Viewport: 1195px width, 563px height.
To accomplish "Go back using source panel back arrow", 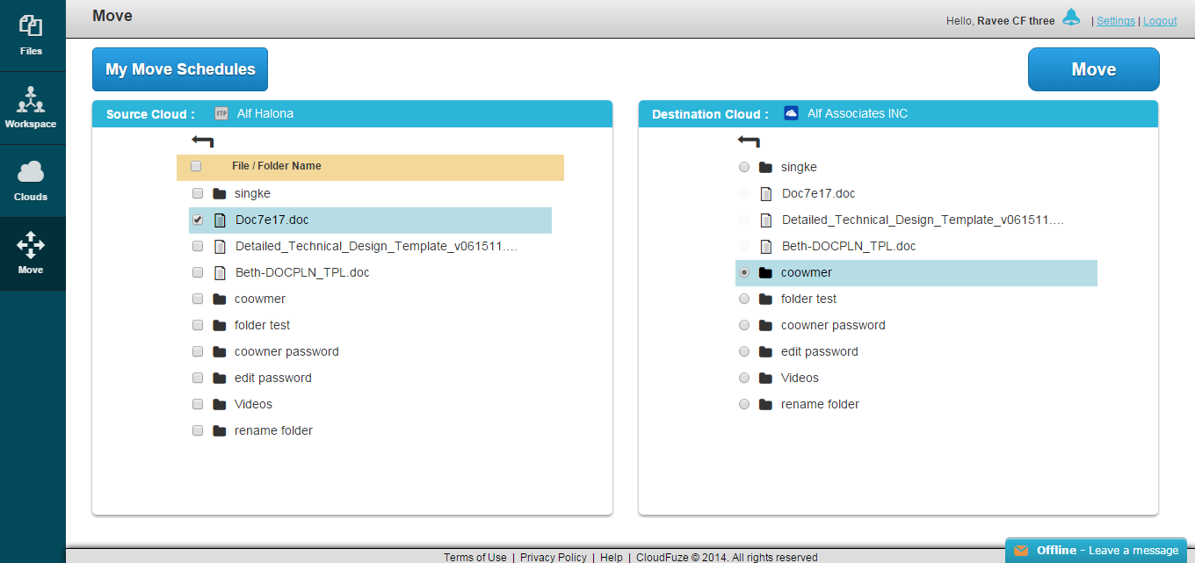I will [202, 141].
